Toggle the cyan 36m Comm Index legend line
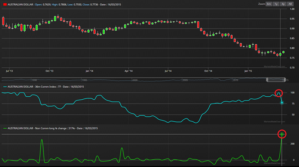 (x=5, y=87)
